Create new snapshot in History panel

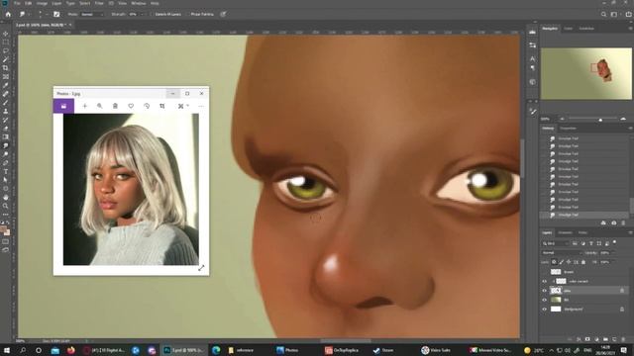614,222
